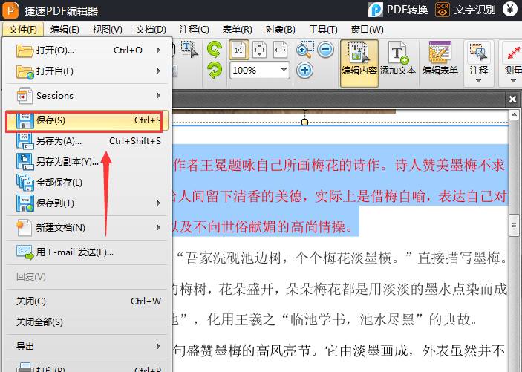Choose 另存为(A)... menu entry
The image size is (522, 372).
pos(87,141)
